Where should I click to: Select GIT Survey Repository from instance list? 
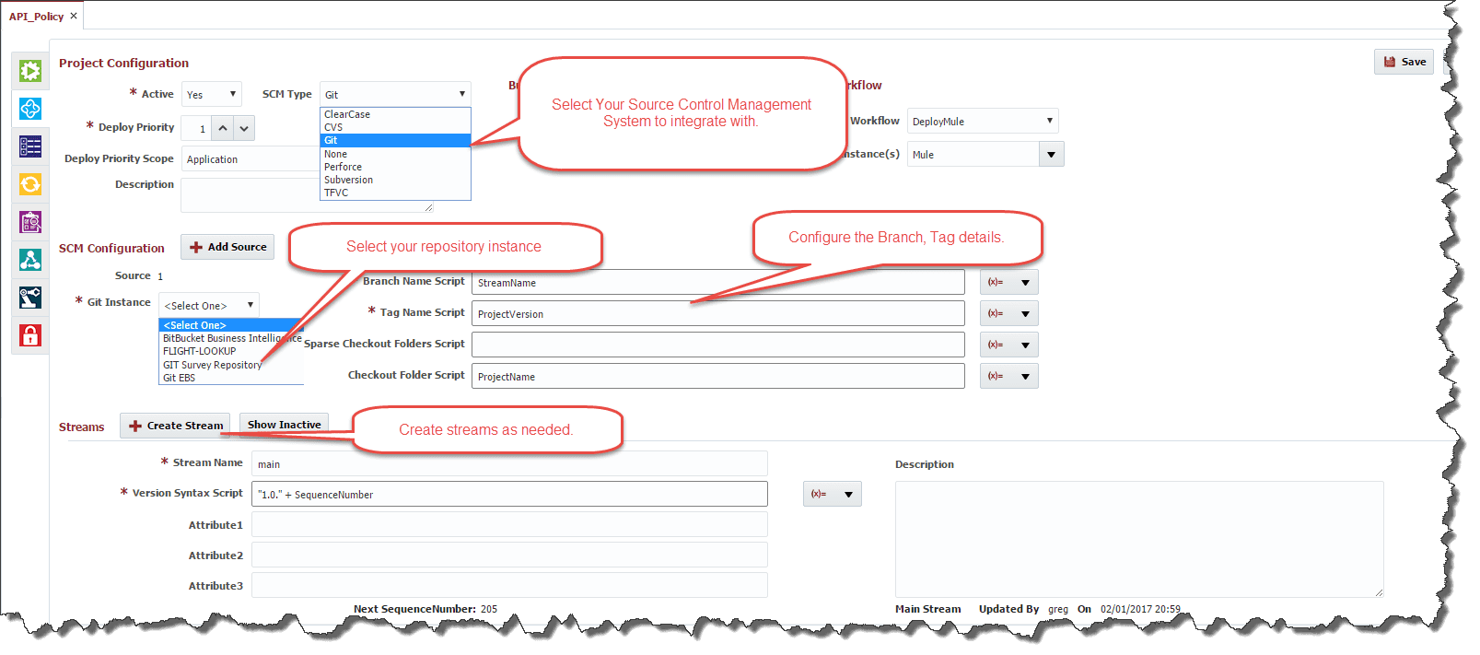212,365
